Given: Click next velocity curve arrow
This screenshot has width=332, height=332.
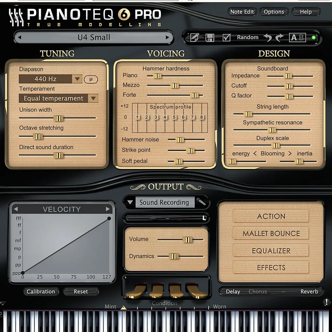Looking at the screenshot, I should tap(108, 209).
